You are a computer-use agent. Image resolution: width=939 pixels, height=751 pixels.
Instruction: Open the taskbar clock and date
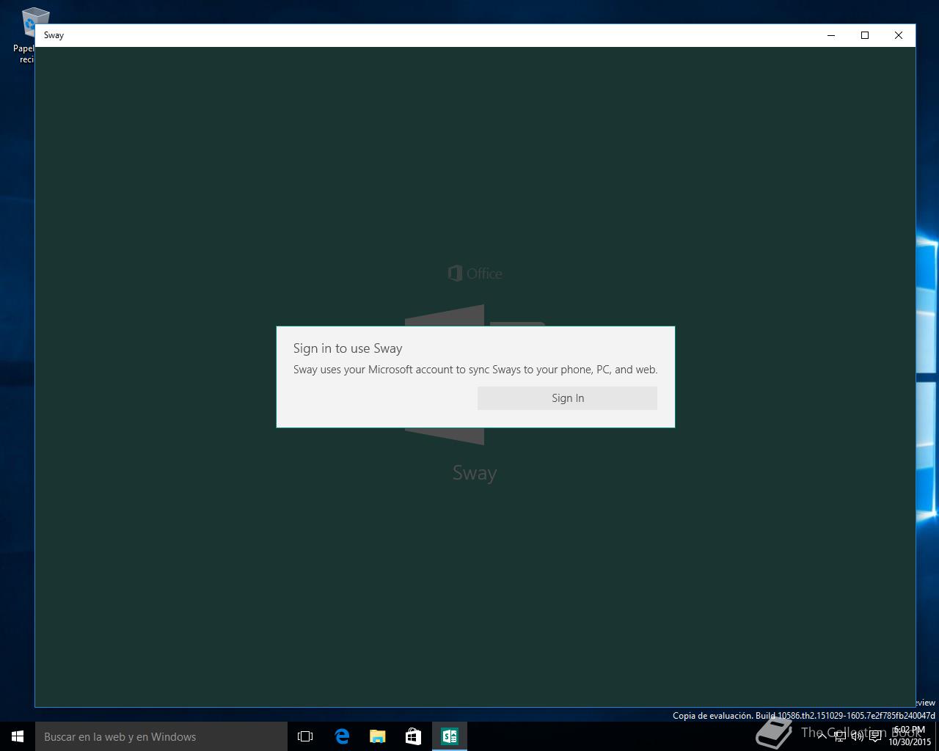910,736
